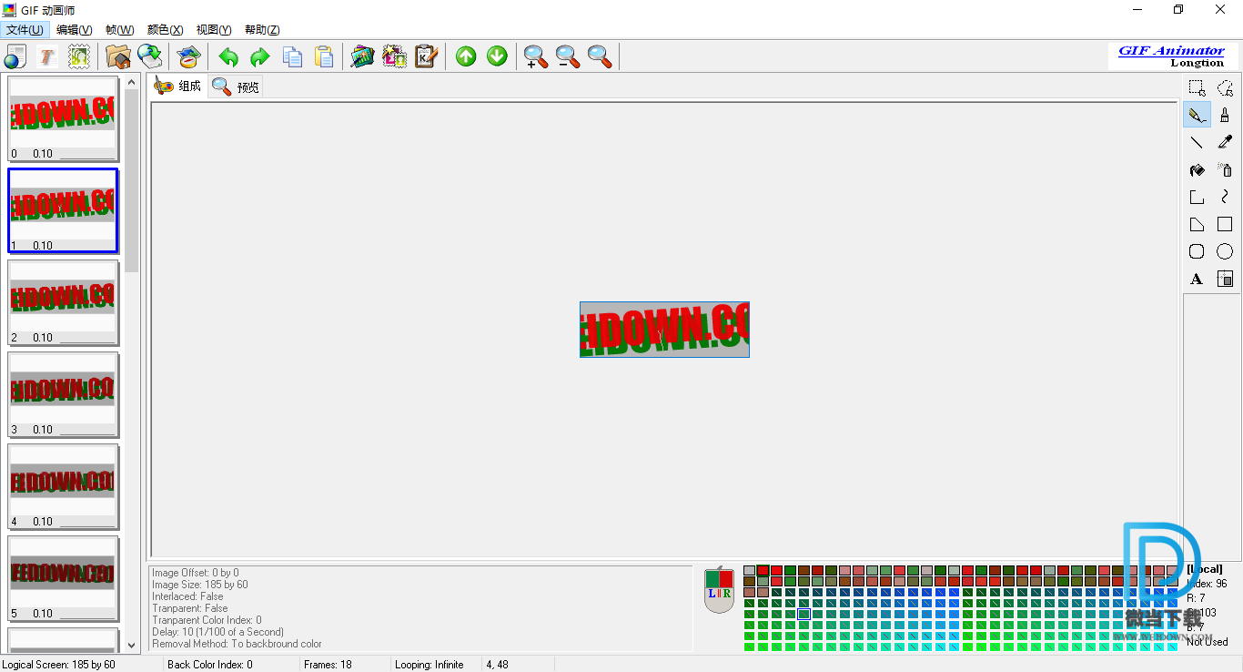Select frame 0 thumbnail
Image resolution: width=1243 pixels, height=672 pixels.
(x=63, y=118)
